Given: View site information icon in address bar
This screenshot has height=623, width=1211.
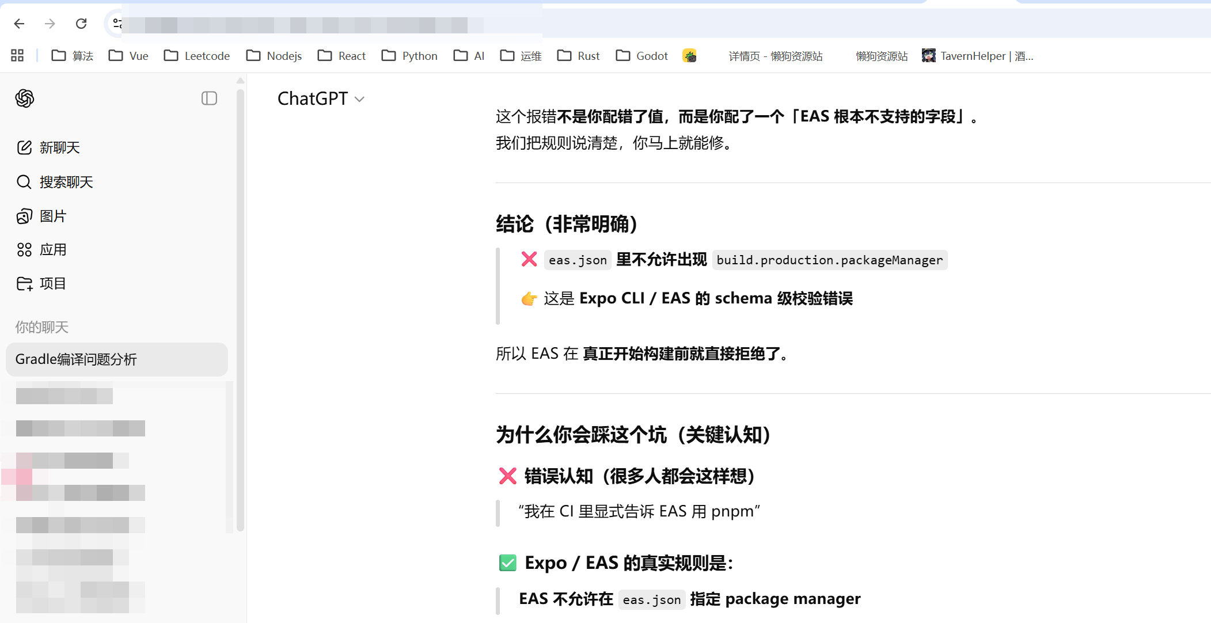Looking at the screenshot, I should coord(117,24).
